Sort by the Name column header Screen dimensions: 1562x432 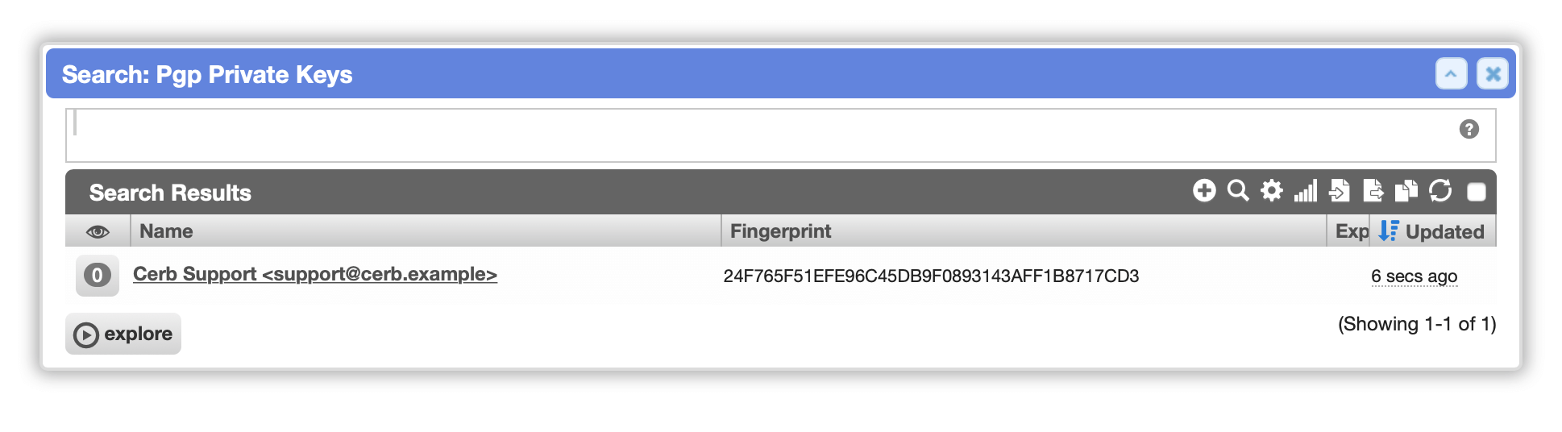166,231
